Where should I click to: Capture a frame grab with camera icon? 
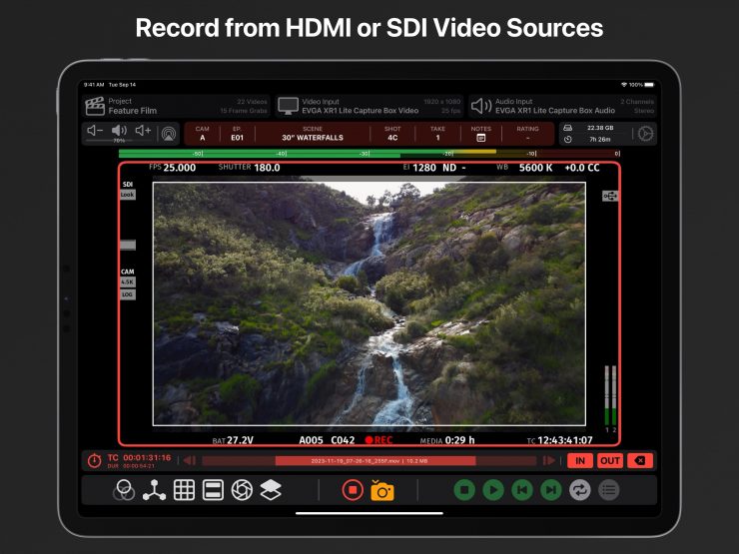click(x=381, y=490)
